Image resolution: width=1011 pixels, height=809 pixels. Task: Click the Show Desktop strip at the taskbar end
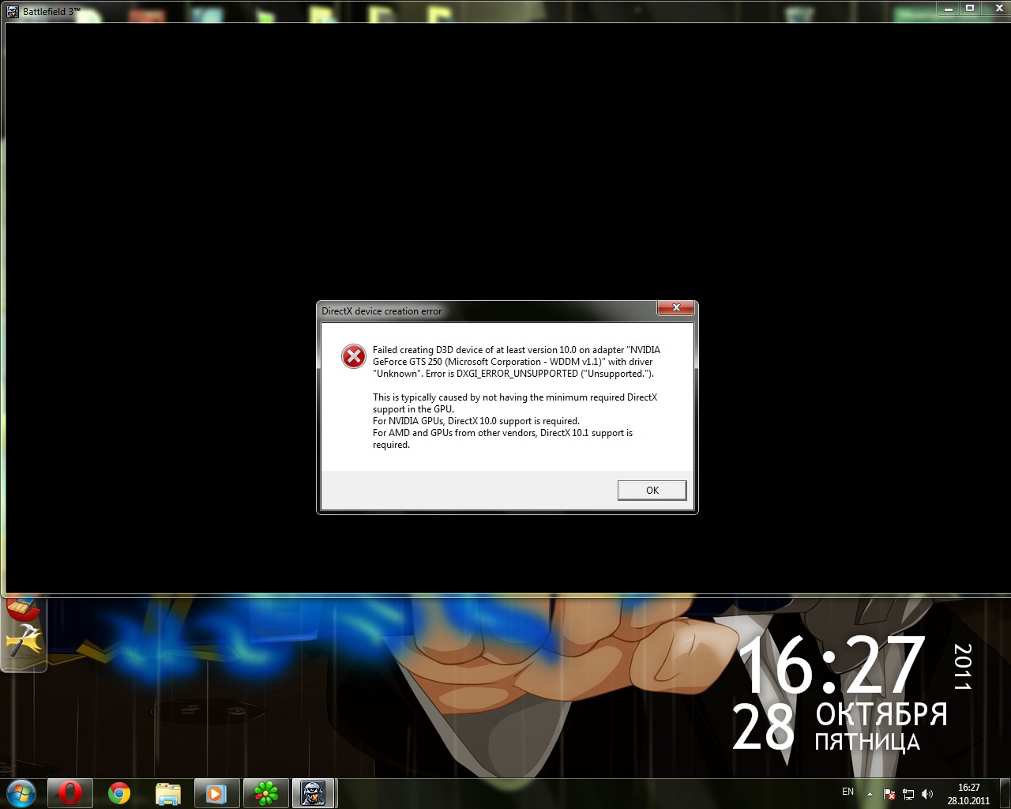(x=1005, y=794)
